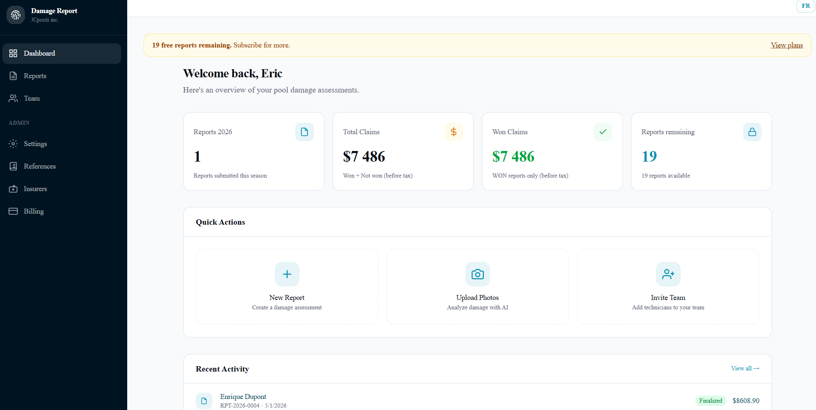The image size is (816, 410).
Task: Click the camera icon for Upload Photos
Action: 478,274
